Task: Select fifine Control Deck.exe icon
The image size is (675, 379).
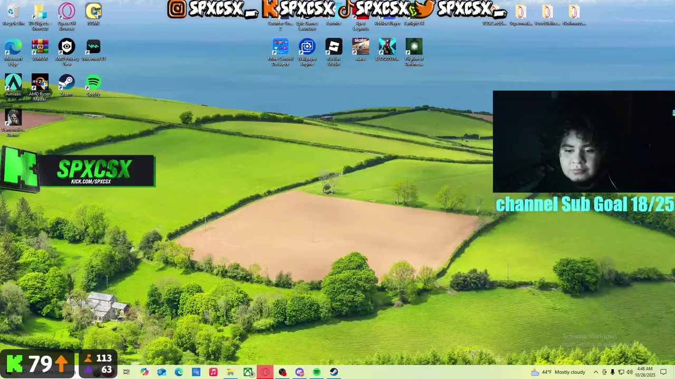Action: [281, 52]
